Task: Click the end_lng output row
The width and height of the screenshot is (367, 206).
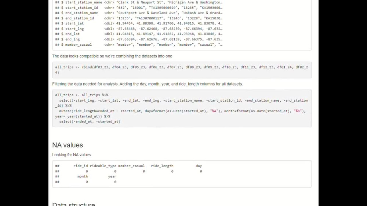Action: tap(139, 39)
